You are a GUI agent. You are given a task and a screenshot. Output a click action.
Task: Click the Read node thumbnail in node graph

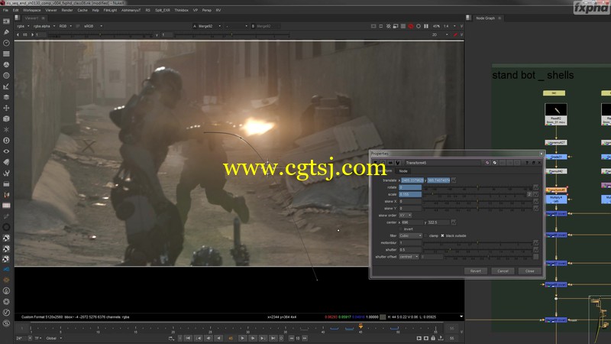click(x=556, y=109)
